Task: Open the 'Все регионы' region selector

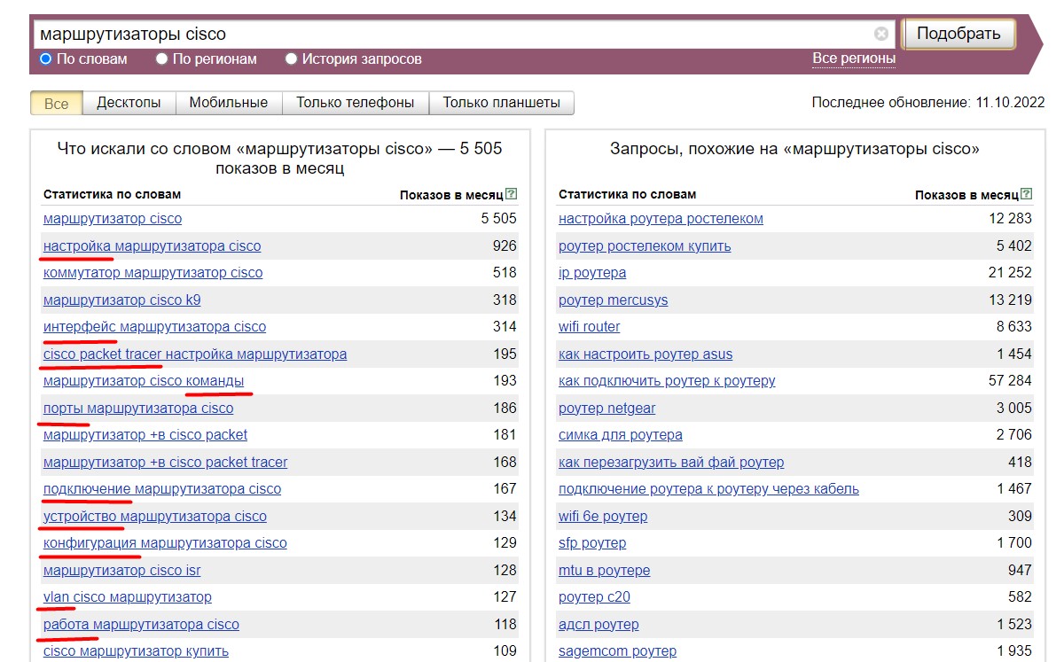Action: coord(854,58)
